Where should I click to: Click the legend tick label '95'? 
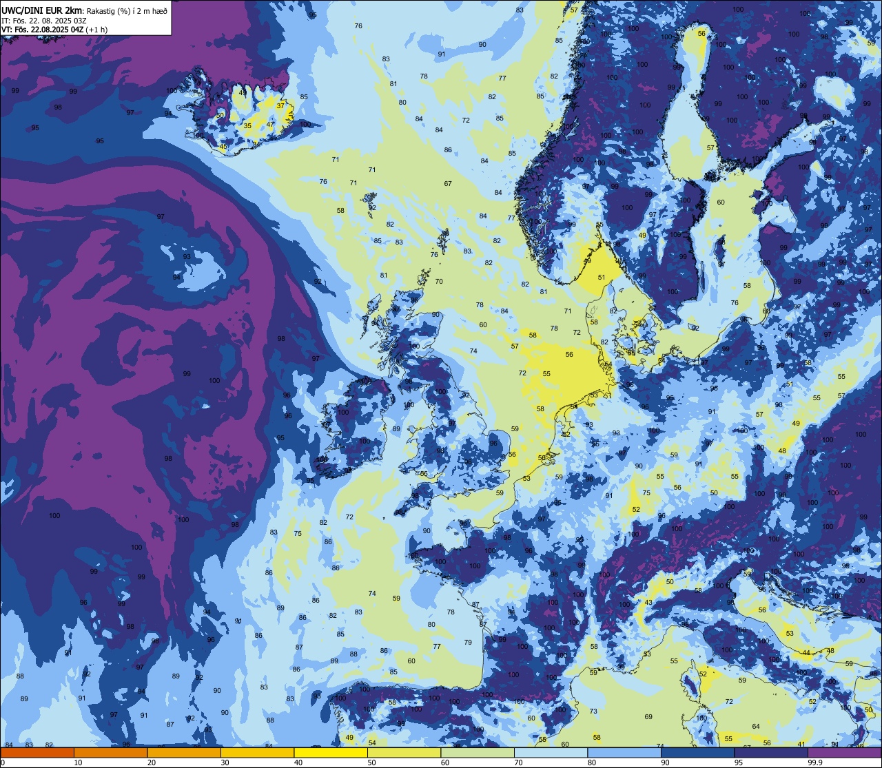[x=739, y=762]
